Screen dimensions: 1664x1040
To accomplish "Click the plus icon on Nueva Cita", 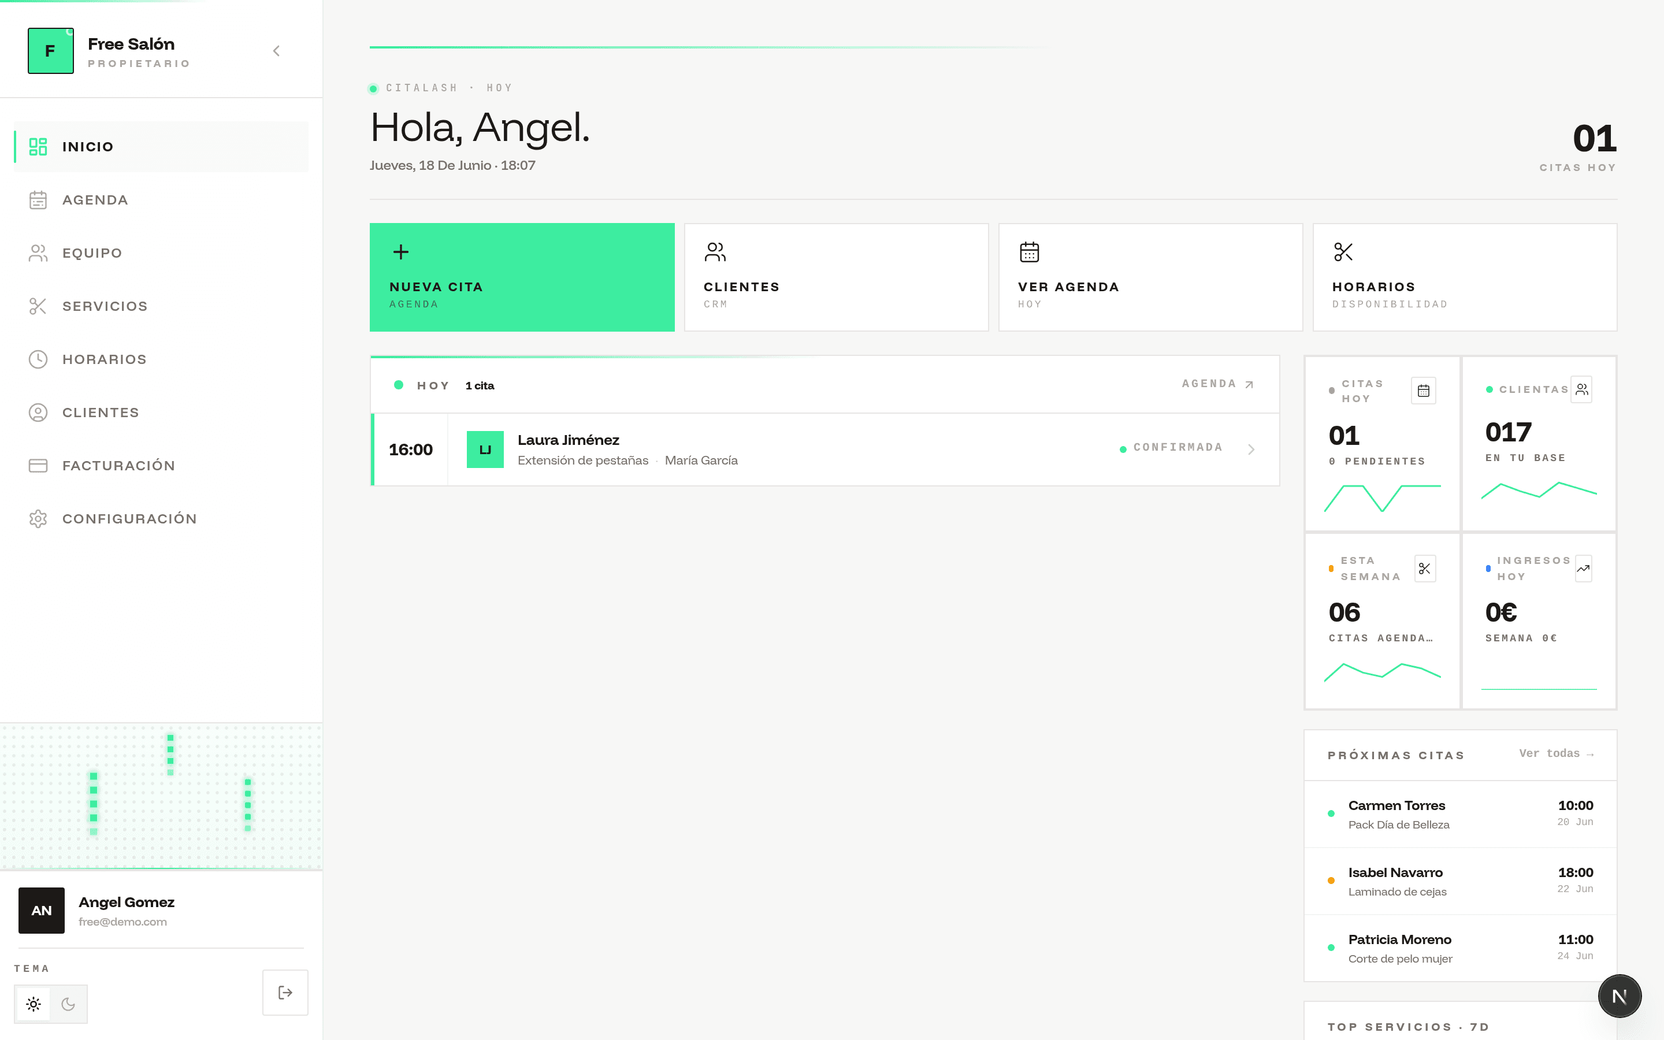I will tap(401, 252).
